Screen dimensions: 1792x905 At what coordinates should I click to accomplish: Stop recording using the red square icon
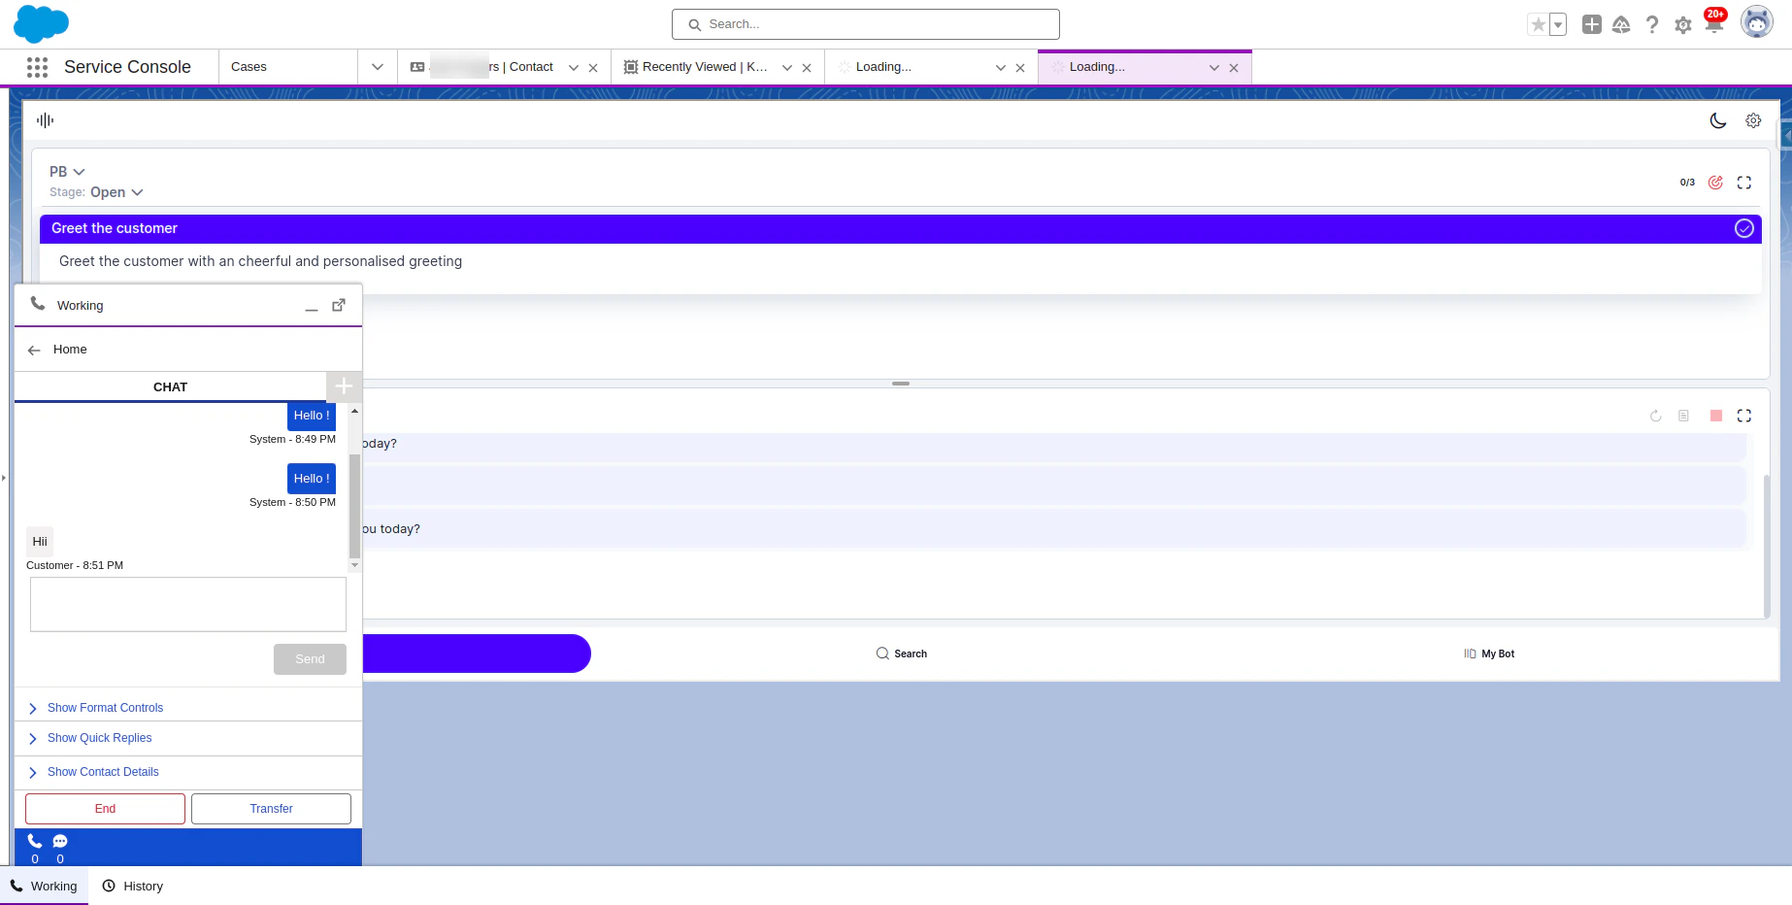(x=1715, y=416)
